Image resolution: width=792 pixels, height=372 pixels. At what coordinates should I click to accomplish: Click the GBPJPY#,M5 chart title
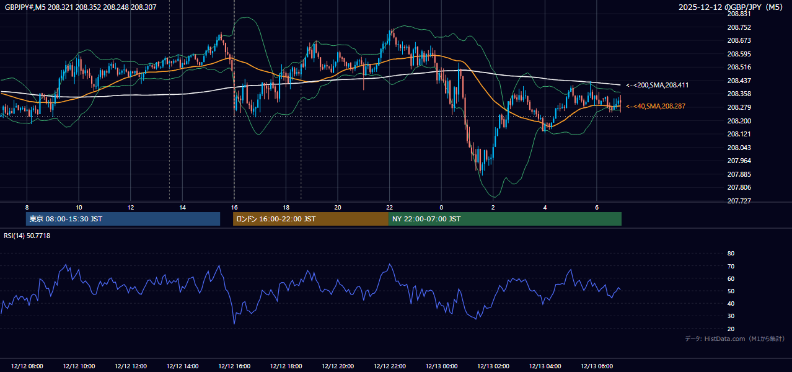[x=81, y=7]
